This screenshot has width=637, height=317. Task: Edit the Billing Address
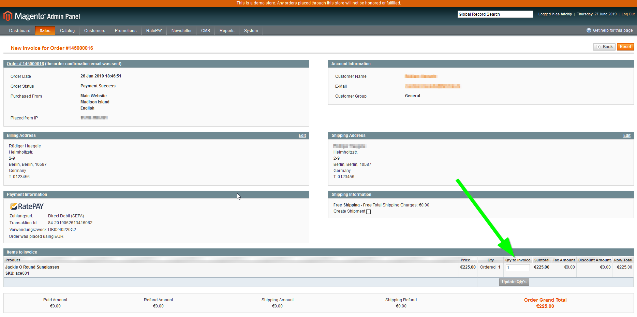click(302, 135)
